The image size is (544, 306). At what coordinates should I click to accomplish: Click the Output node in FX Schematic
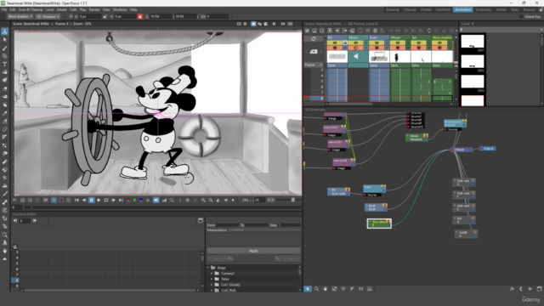coord(488,149)
